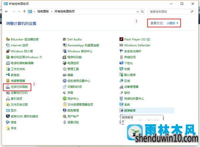Go back with the back arrow
200x147 pixels.
[x=7, y=12]
